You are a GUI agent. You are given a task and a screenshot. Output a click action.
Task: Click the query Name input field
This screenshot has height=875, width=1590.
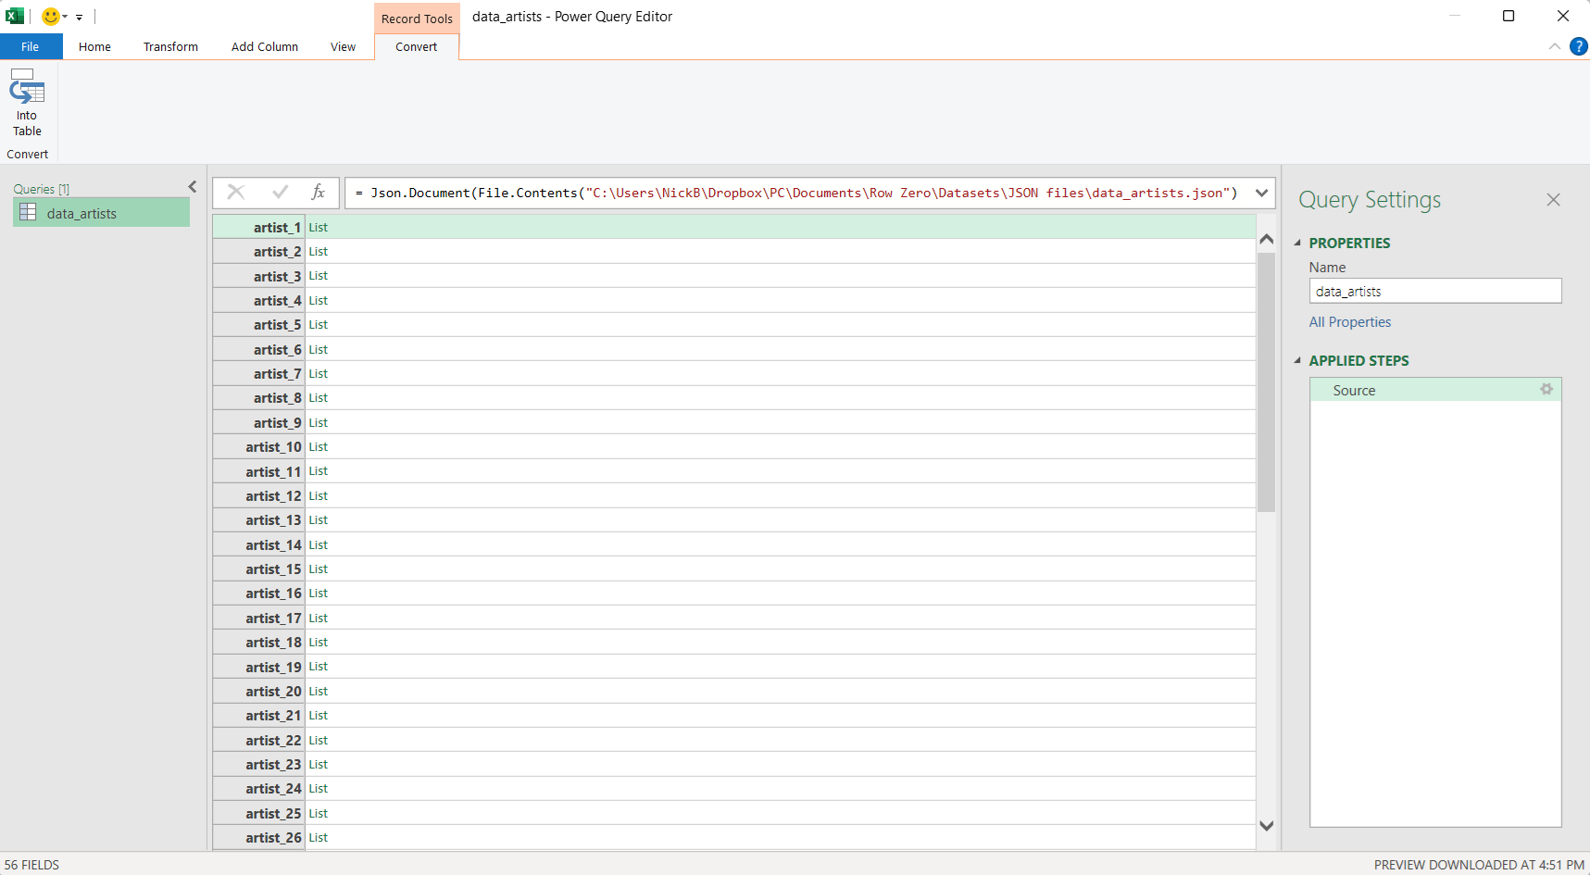click(x=1434, y=292)
